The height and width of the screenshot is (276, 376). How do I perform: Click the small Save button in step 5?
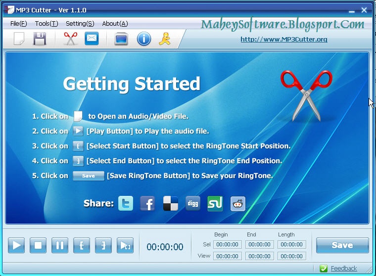click(x=89, y=176)
